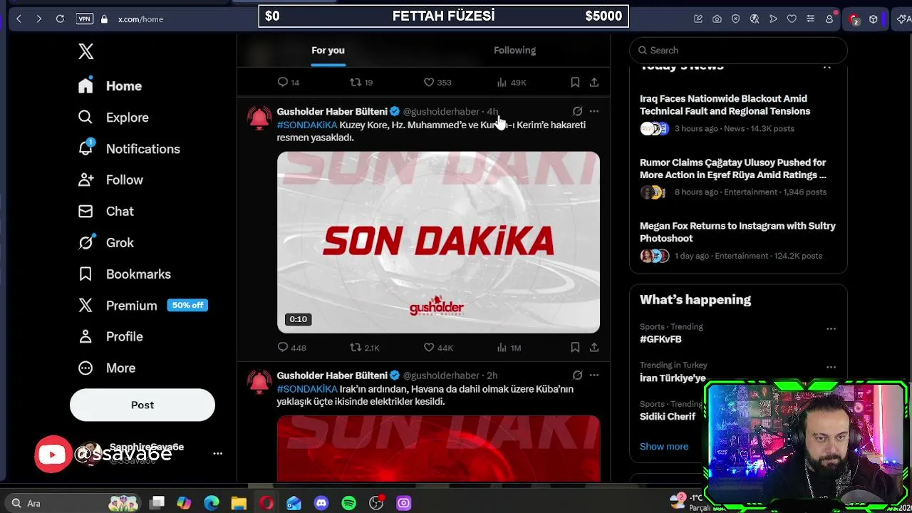Open more options for #GFKvFB trend

pyautogui.click(x=831, y=328)
